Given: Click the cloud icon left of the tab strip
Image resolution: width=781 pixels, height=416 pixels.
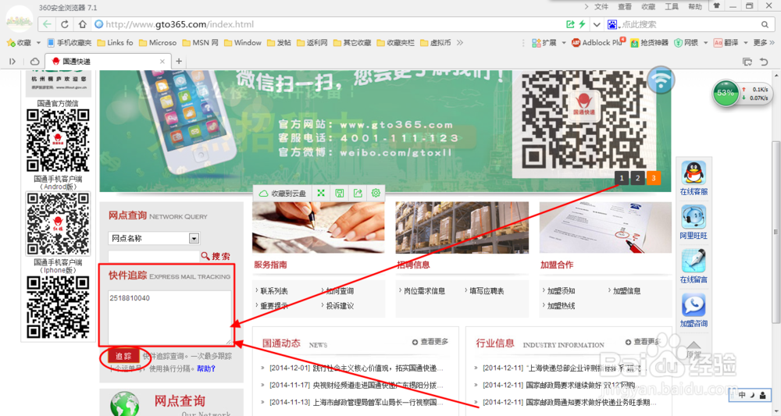Looking at the screenshot, I should point(35,61).
